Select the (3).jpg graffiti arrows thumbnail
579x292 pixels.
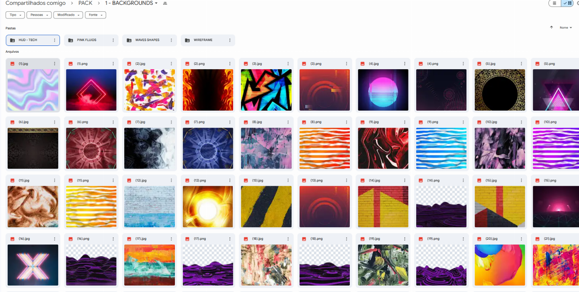tap(266, 90)
